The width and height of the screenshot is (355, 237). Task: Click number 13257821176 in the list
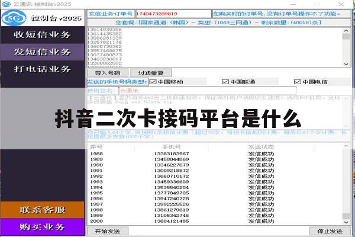click(104, 42)
